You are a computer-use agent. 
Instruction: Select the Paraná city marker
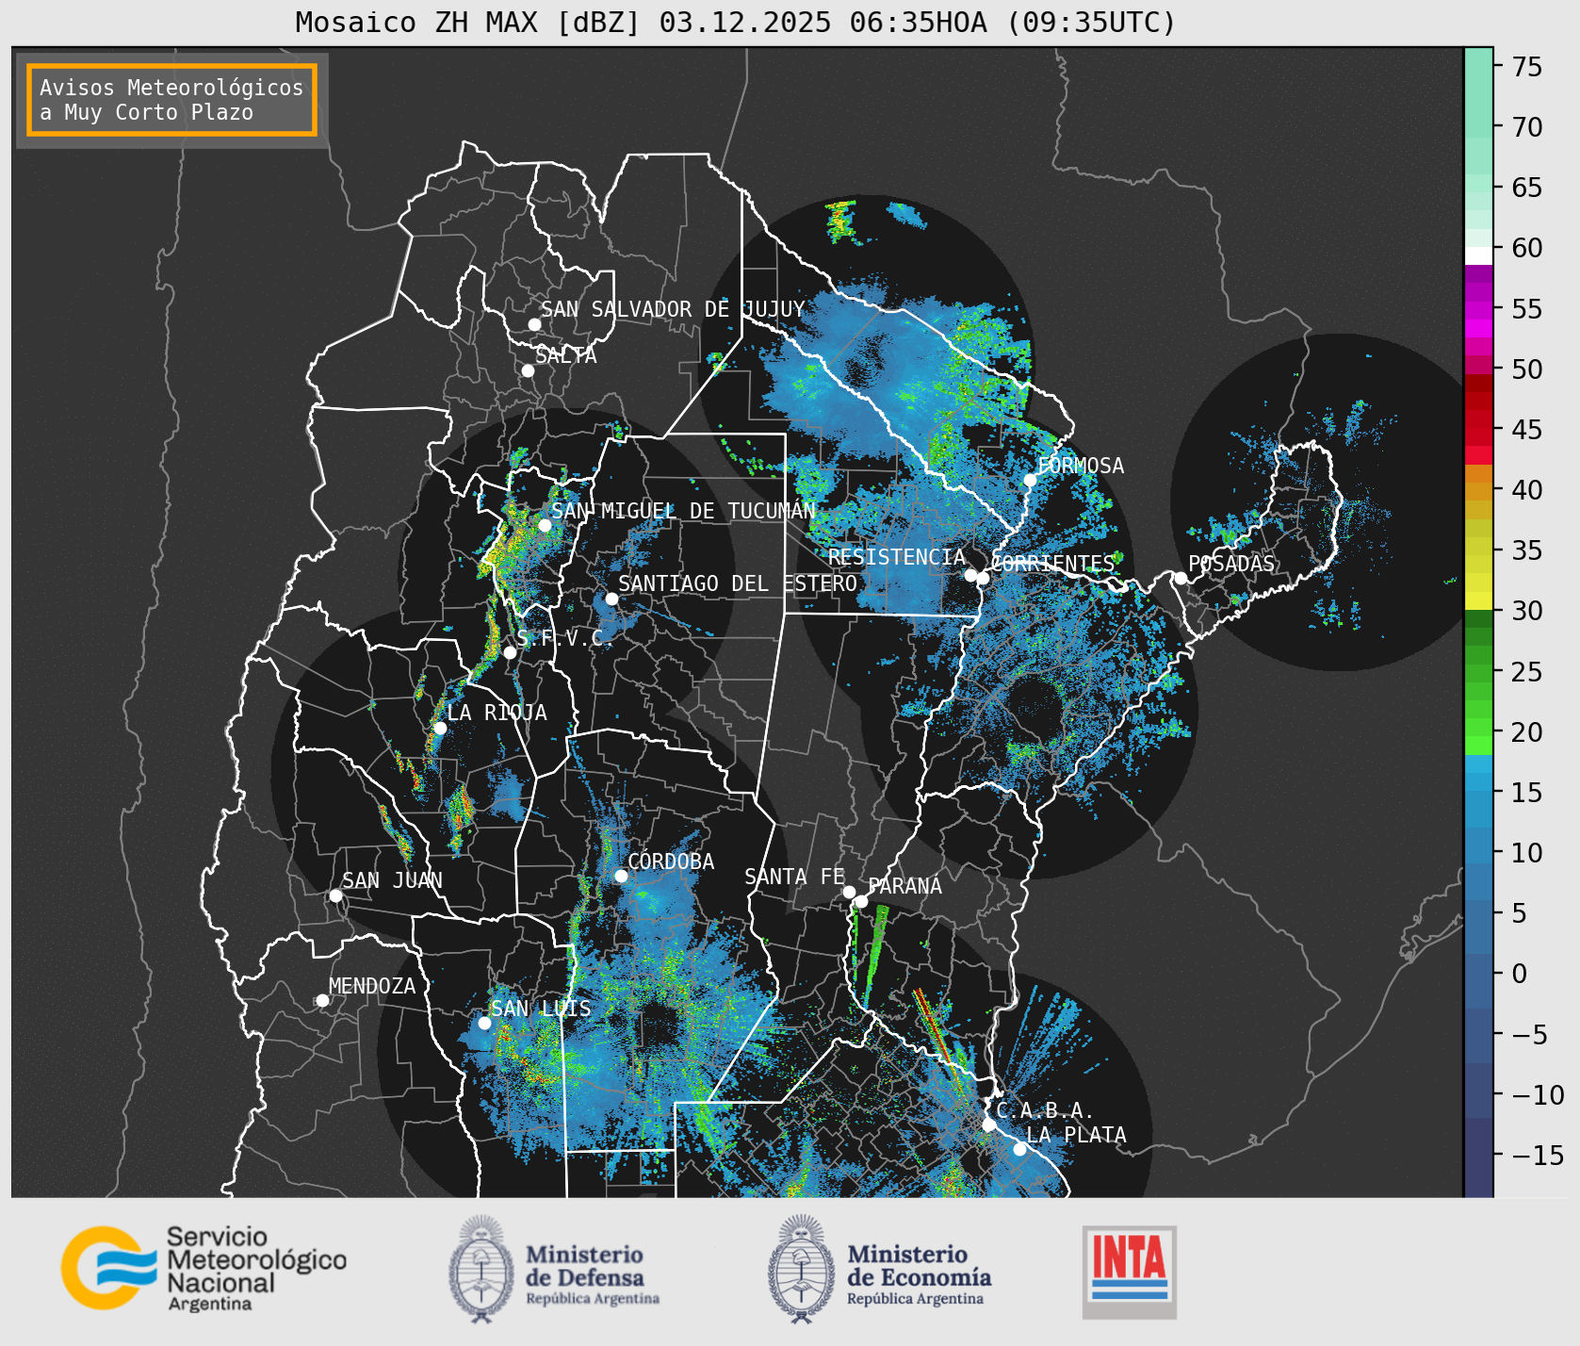tap(861, 901)
